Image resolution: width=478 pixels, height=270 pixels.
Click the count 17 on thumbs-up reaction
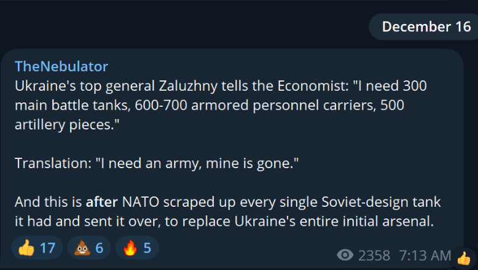tap(47, 249)
